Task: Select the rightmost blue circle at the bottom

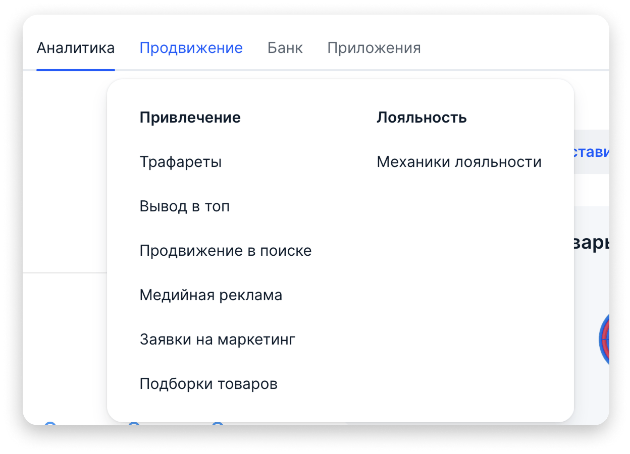Action: click(218, 423)
